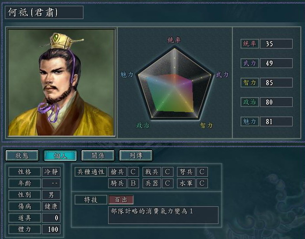Click the 兵器 troop type cell

pos(152,183)
